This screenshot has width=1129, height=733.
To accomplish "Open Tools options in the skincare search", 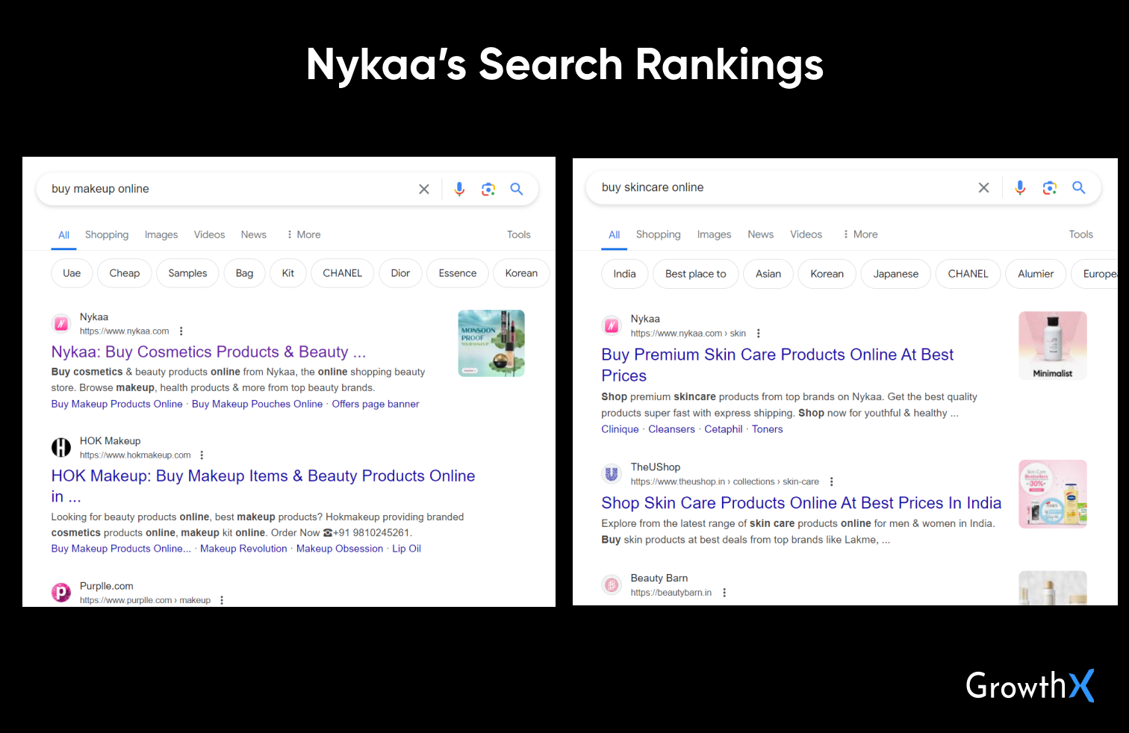I will point(1080,234).
